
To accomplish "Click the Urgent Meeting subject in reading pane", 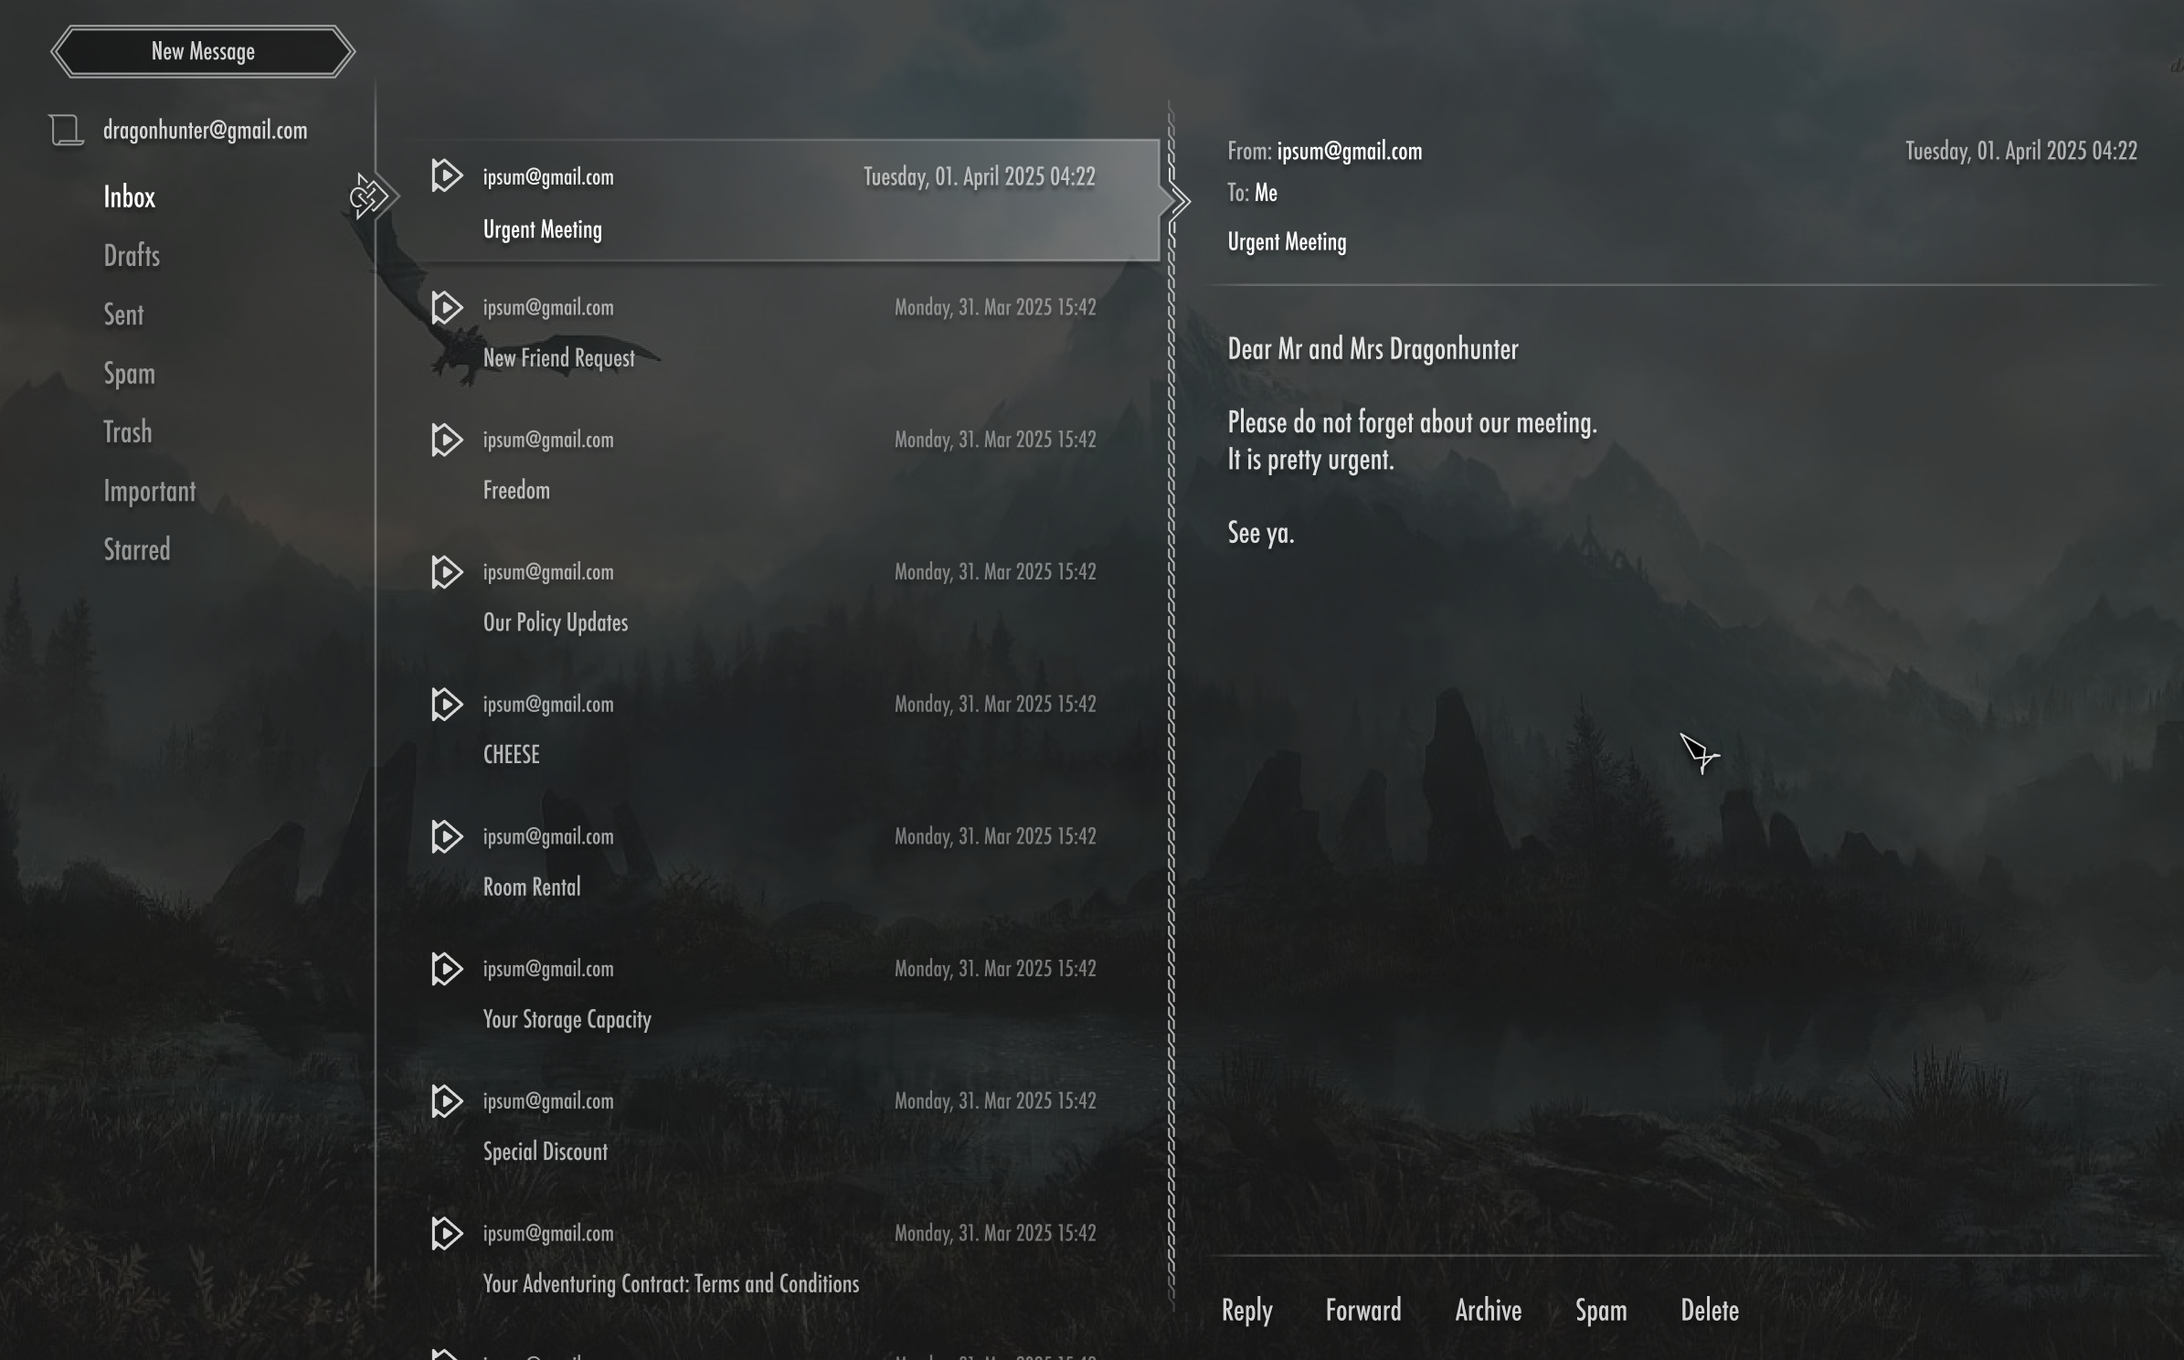I will [x=1287, y=242].
